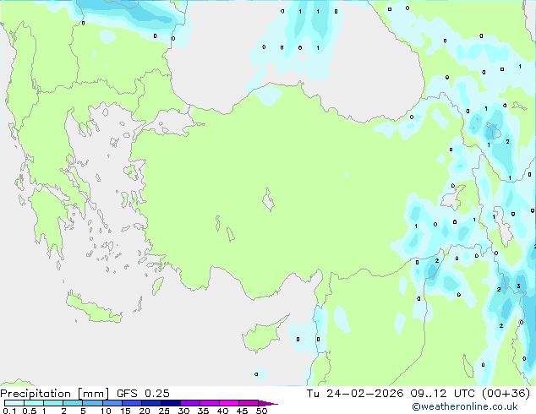Click the 'Precipitation [mm]' title text

[54, 394]
